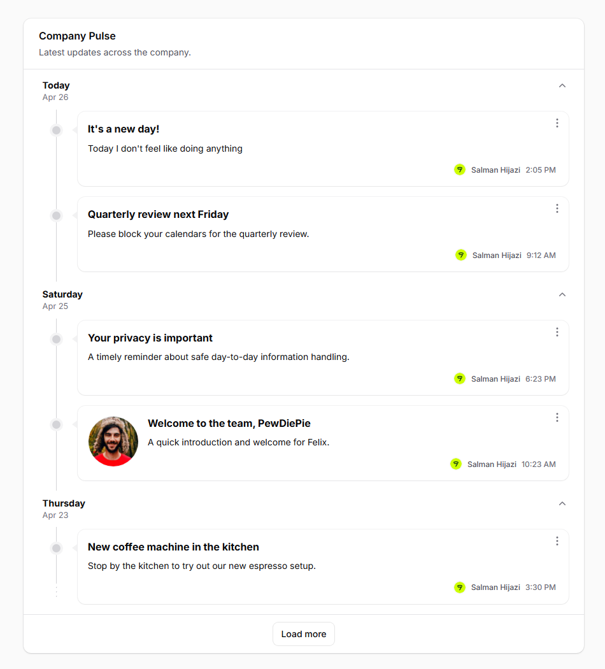Screen dimensions: 605x669
Task: Click the Company Pulse heading
Action: click(77, 36)
